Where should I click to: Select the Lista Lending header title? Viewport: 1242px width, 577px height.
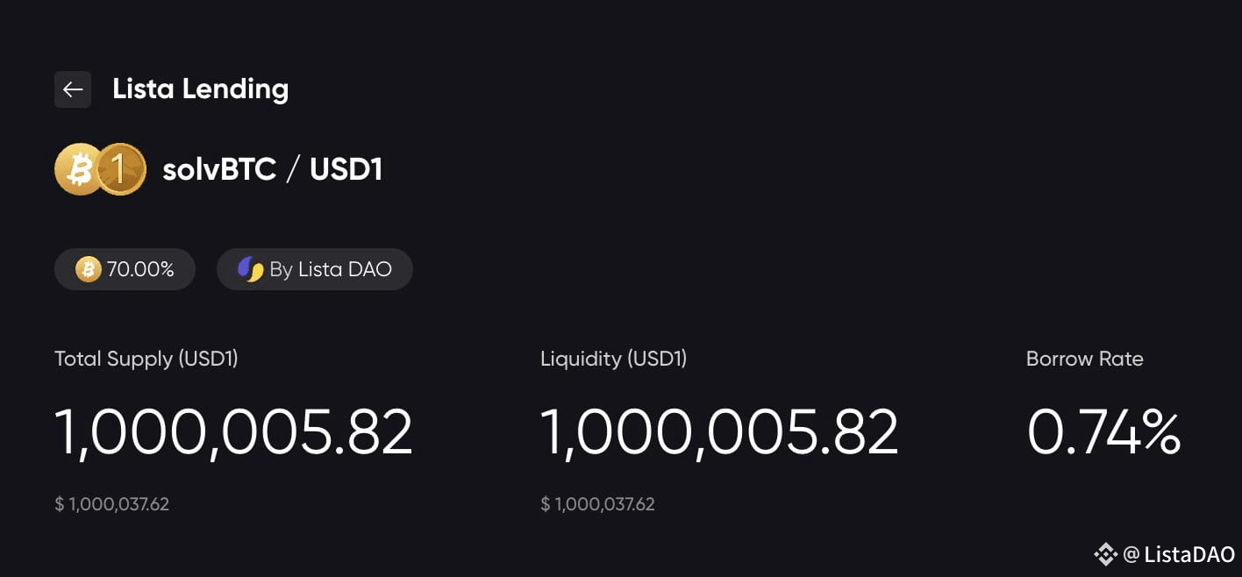(200, 89)
